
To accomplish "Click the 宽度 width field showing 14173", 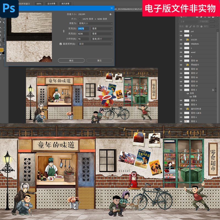I will pyautogui.click(x=83, y=29).
